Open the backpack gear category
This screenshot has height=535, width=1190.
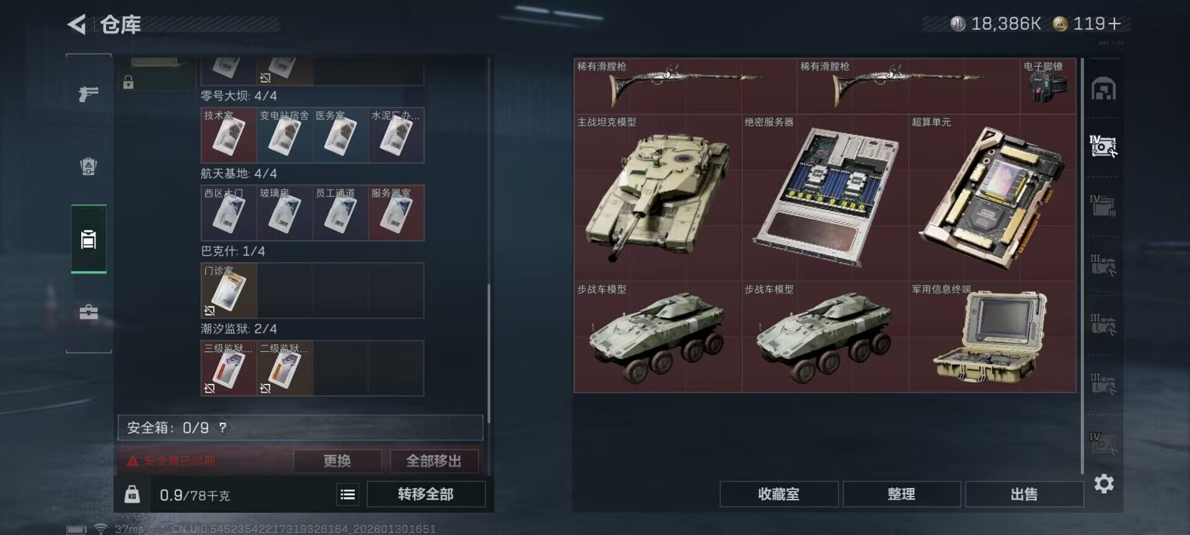(89, 166)
